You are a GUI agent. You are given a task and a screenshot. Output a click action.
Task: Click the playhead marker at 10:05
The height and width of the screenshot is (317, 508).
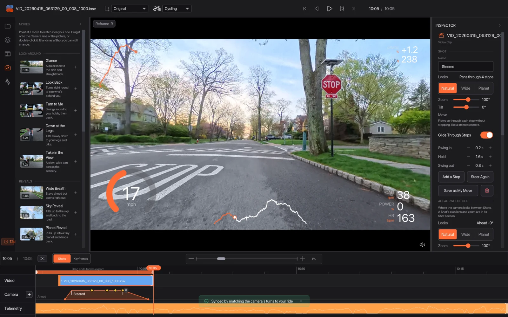click(x=153, y=268)
